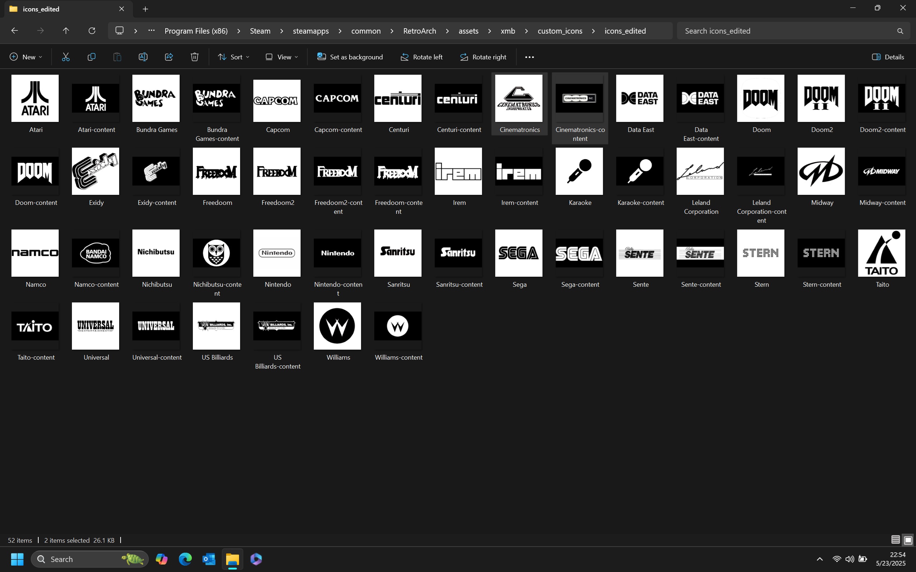The image size is (916, 572).
Task: Click the Share icon in toolbar
Action: click(169, 57)
